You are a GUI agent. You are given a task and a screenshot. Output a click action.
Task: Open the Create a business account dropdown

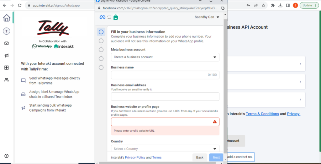pyautogui.click(x=165, y=57)
